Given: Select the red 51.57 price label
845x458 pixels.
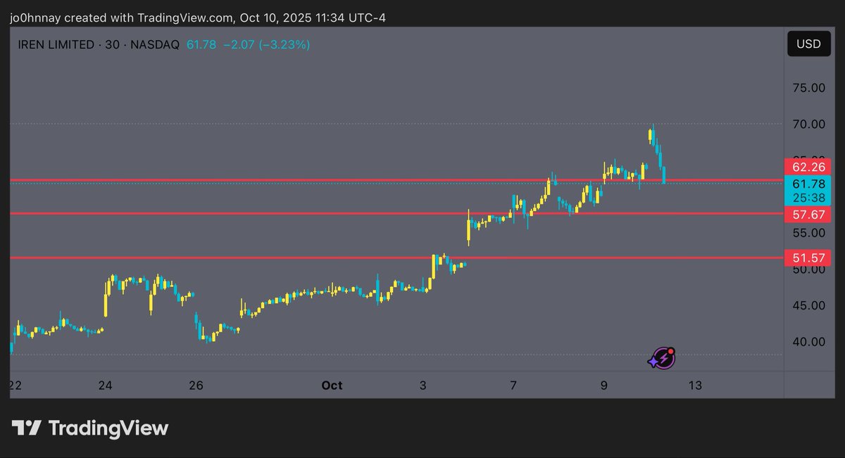Looking at the screenshot, I should click(808, 257).
